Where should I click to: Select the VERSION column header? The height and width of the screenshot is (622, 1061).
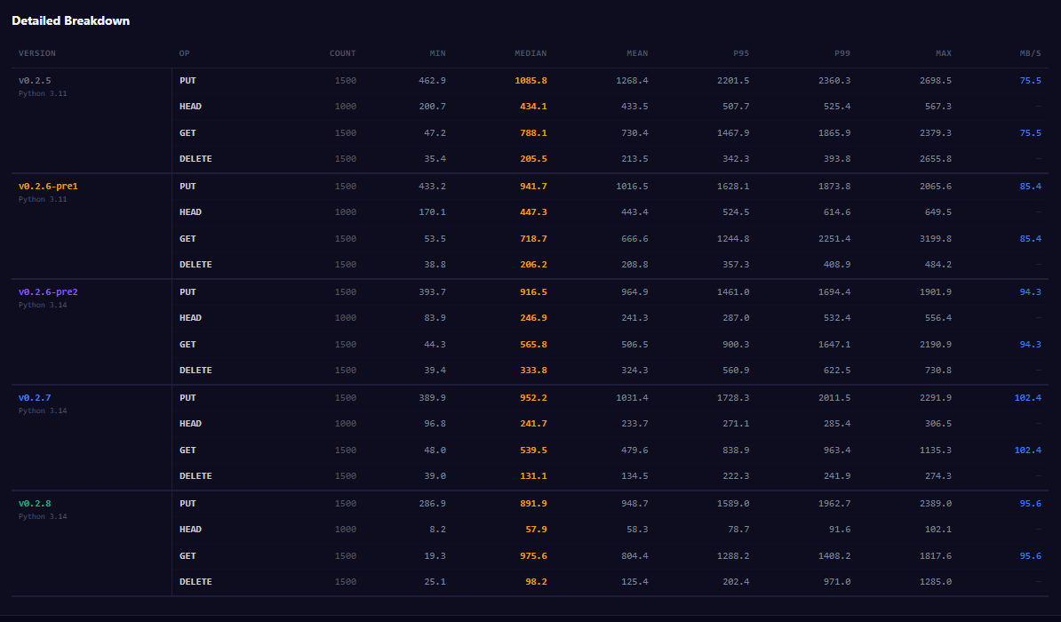[x=37, y=53]
